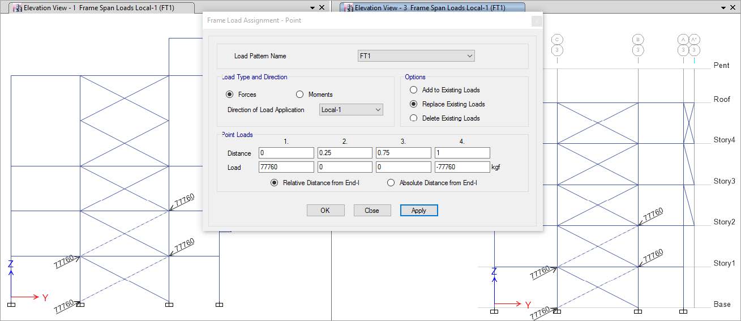Click Distance field 1 with value 0
Screen dimensions: 741x321
tap(286, 153)
